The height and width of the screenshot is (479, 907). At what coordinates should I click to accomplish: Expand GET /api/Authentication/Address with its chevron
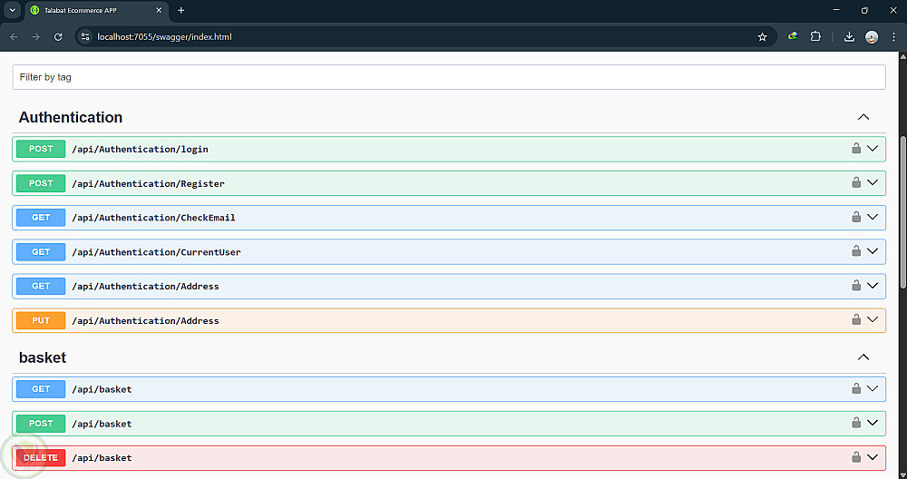pos(873,286)
